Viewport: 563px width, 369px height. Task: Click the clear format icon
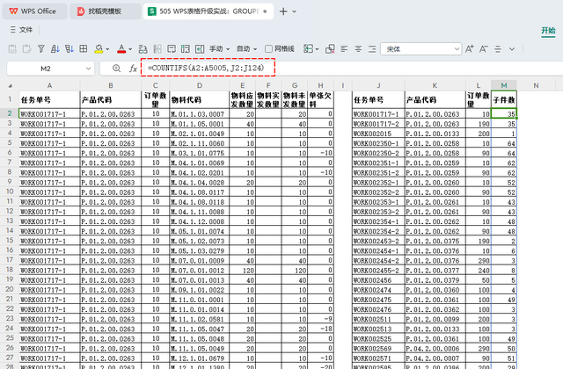point(330,49)
